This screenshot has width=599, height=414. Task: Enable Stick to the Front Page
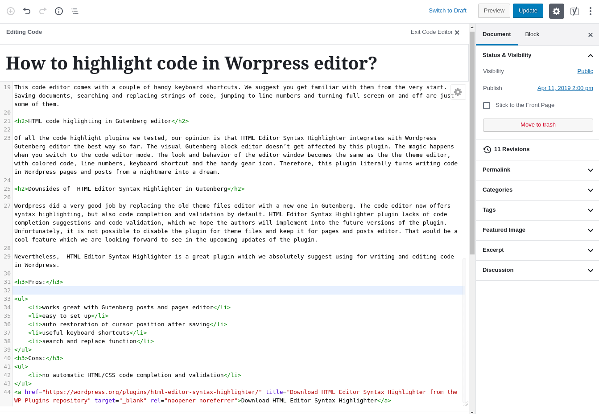click(487, 105)
